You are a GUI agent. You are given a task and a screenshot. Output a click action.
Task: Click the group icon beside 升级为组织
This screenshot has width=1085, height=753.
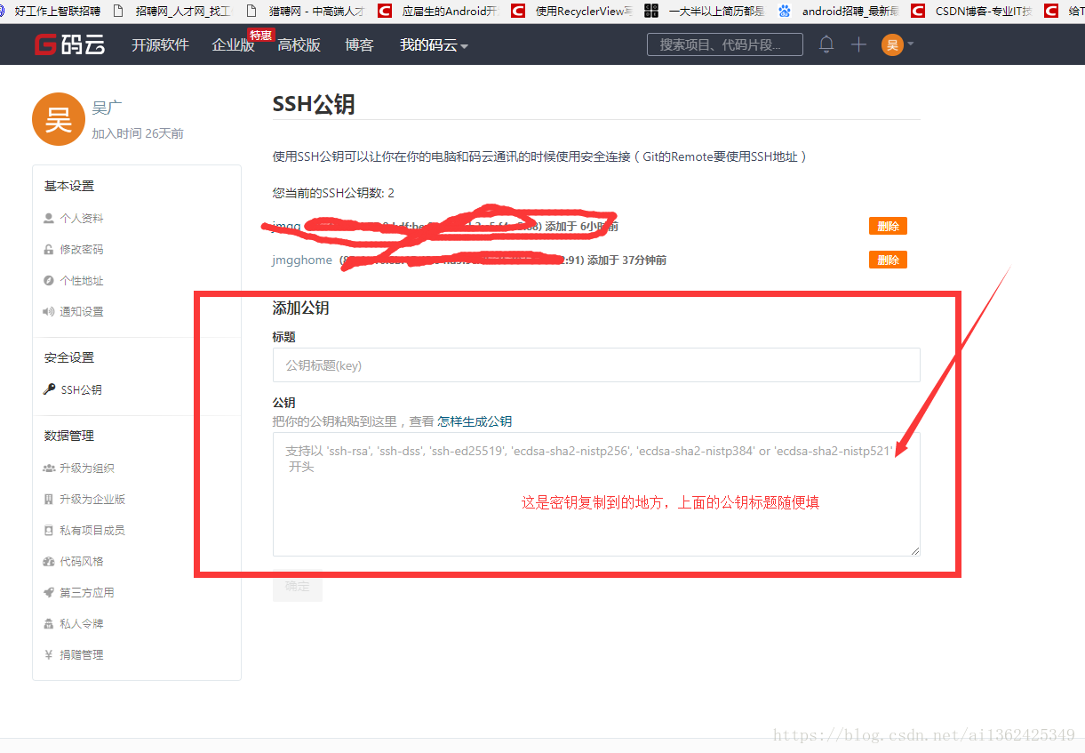coord(49,469)
